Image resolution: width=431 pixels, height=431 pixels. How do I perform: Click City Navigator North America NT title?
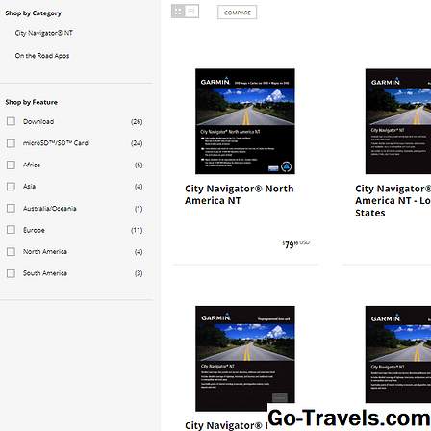pos(239,194)
